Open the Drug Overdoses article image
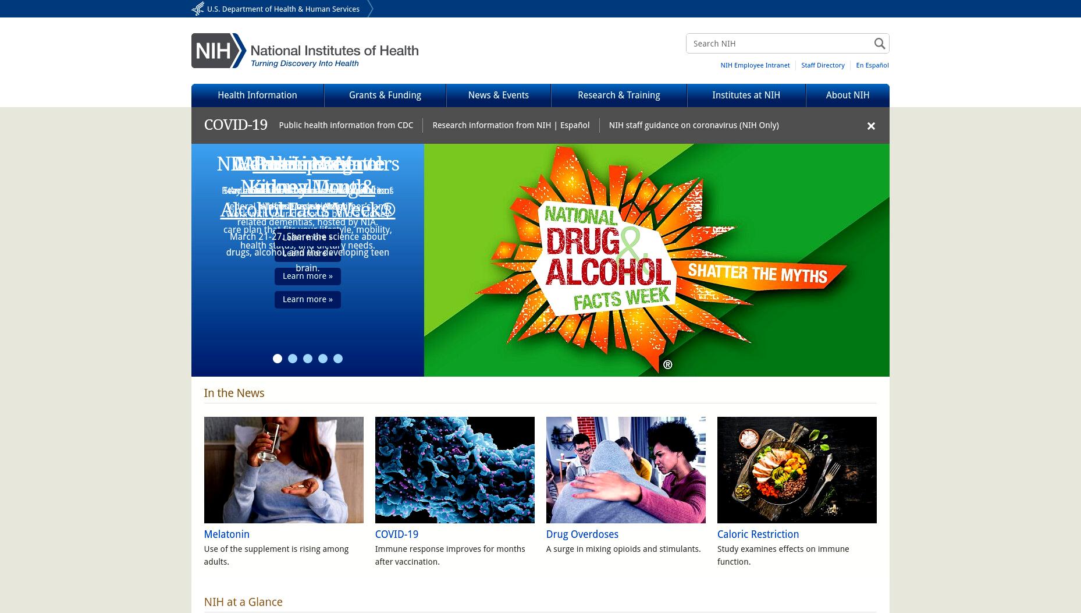The height and width of the screenshot is (613, 1081). 626,470
